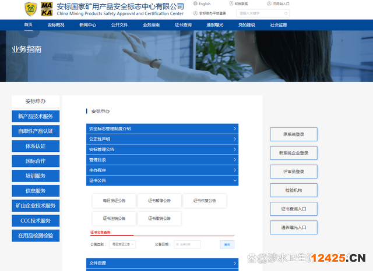Click the 查询 search button

(227, 244)
